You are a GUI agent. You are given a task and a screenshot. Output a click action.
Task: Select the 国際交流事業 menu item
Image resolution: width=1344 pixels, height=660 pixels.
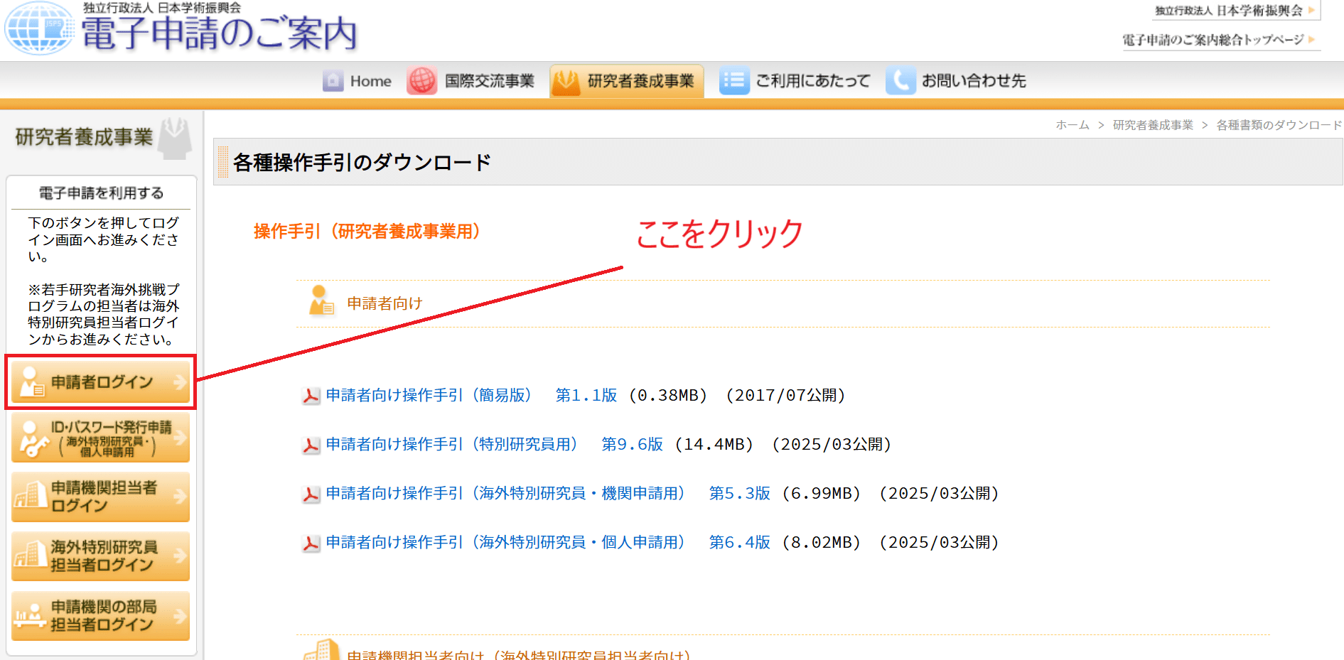489,81
